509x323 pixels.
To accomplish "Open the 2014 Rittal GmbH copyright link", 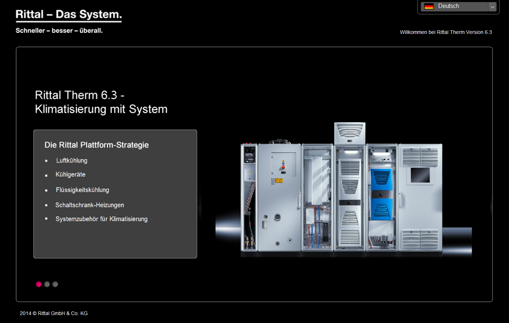I will point(53,313).
